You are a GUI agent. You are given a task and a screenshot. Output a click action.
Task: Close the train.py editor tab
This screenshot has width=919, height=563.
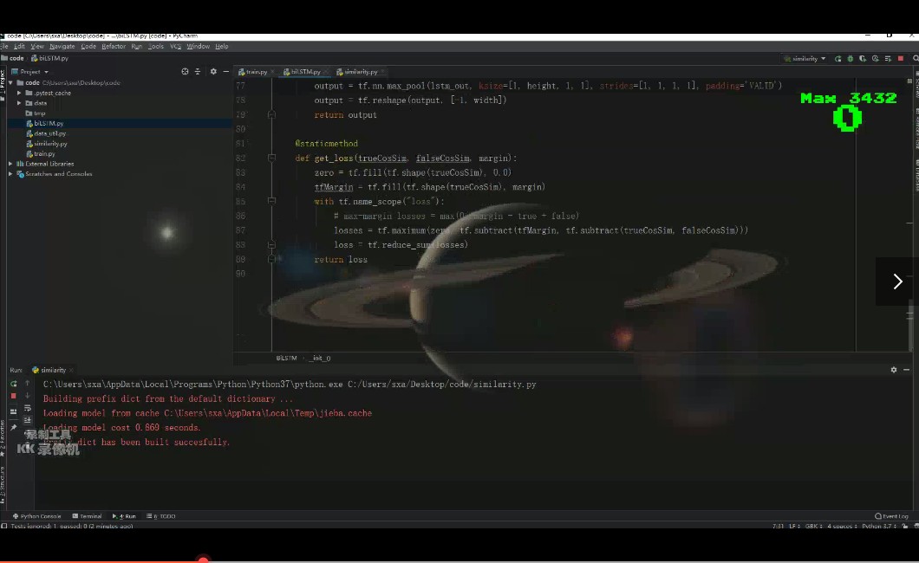[x=272, y=72]
